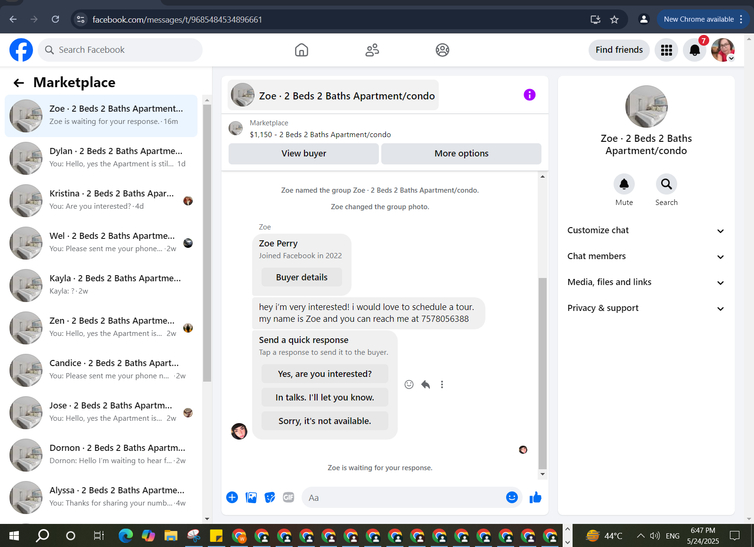Open Chrome three-dot menu

(x=741, y=19)
